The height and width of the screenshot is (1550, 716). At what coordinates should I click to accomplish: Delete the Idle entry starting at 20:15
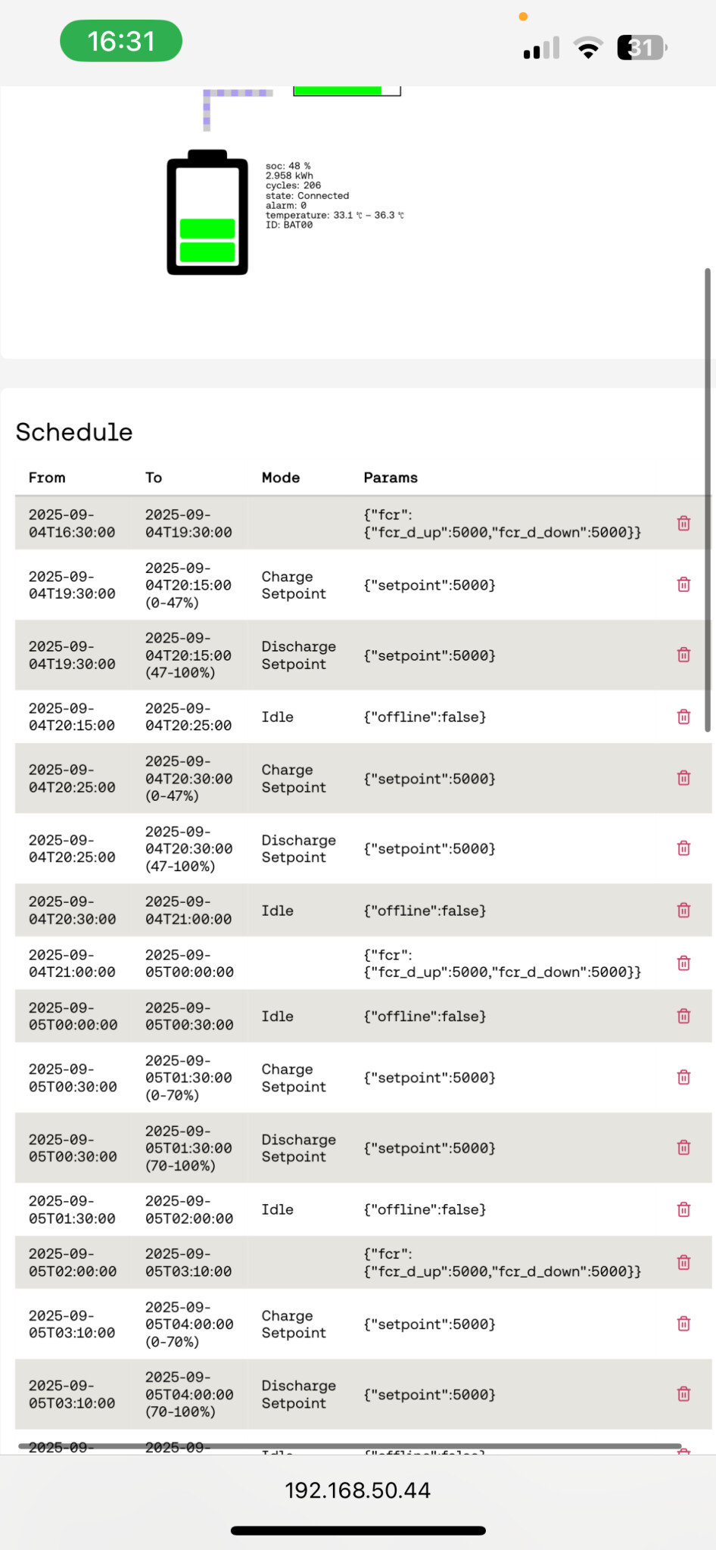pyautogui.click(x=683, y=717)
